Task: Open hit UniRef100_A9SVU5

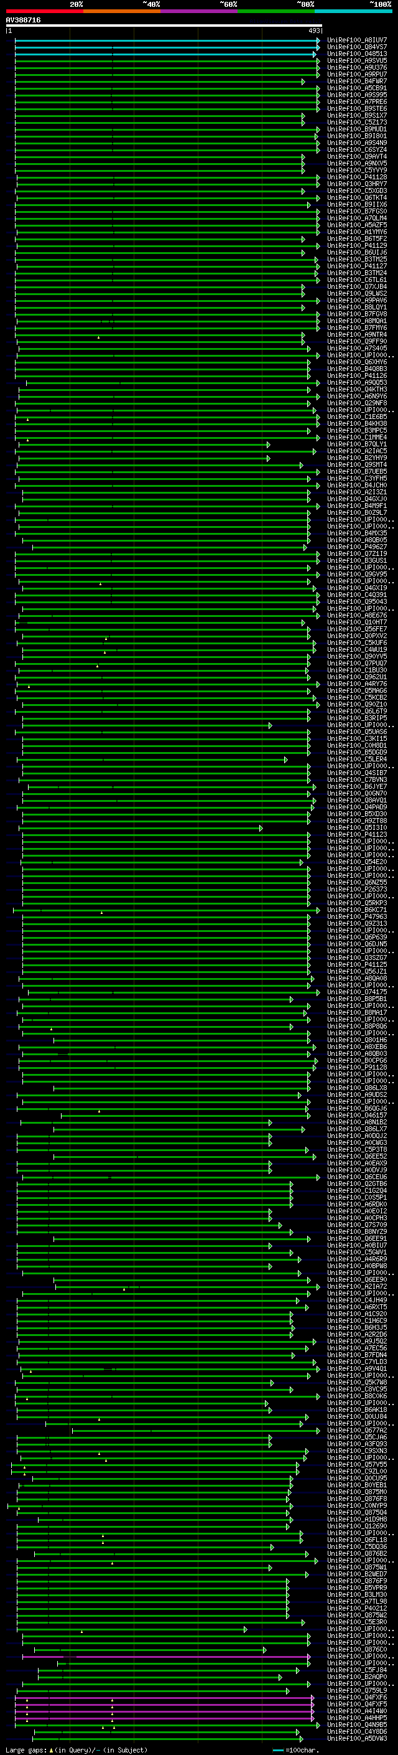Action: 357,60
